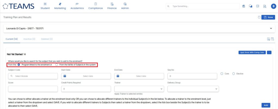
Task: Open the Trainer dropdown
Action: (x=139, y=89)
